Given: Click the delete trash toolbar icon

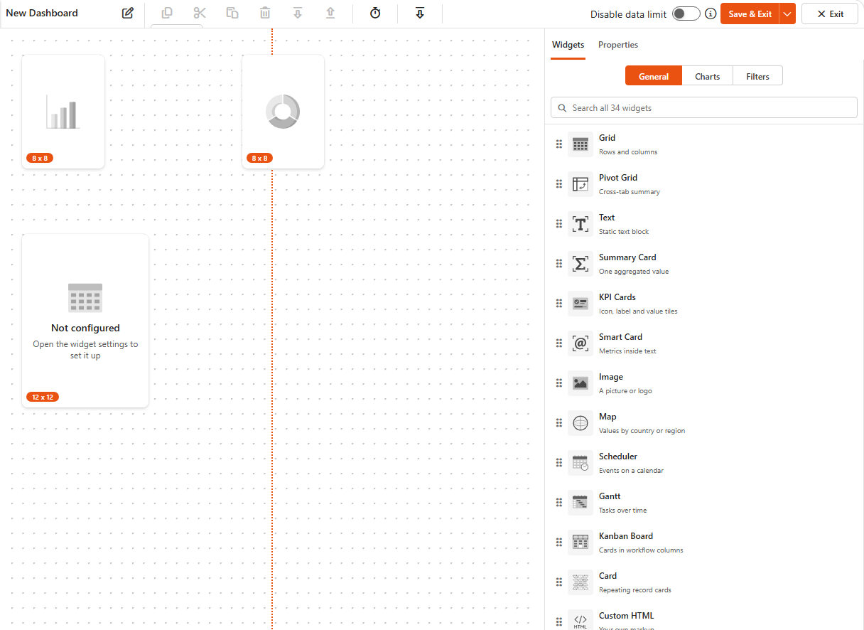Looking at the screenshot, I should click(x=265, y=13).
